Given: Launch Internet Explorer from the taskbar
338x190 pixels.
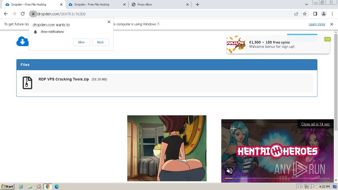Looking at the screenshot, I should 21,187.
